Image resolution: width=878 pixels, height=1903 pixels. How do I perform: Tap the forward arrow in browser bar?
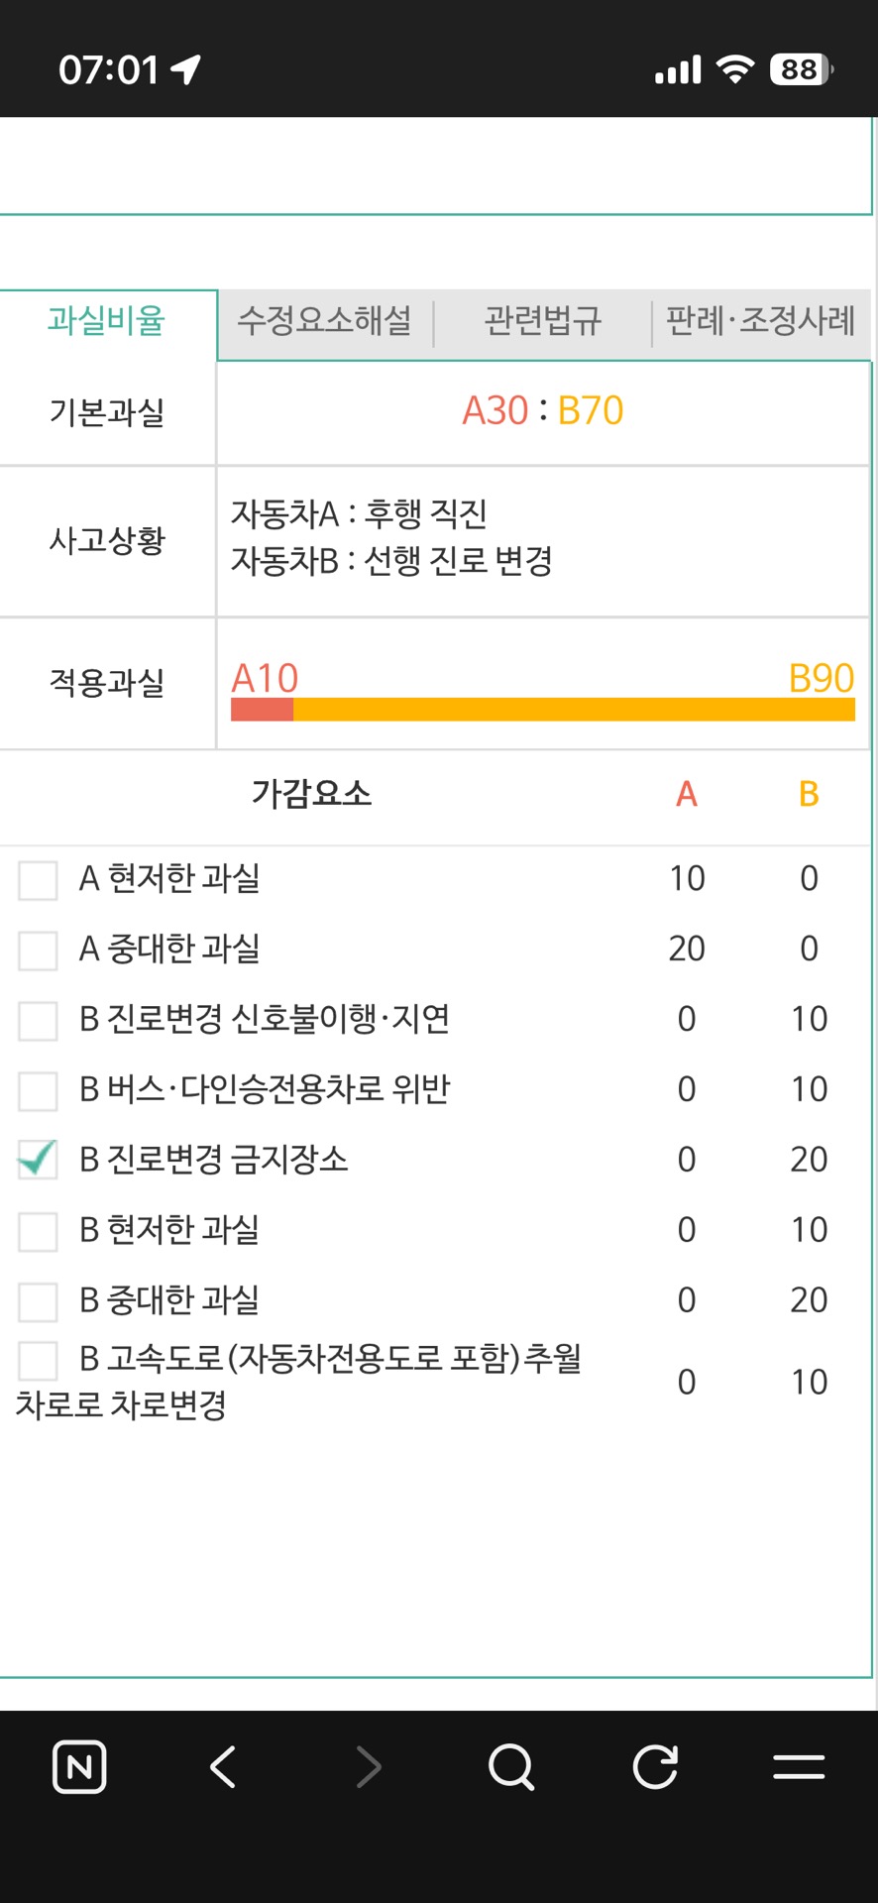369,1766
